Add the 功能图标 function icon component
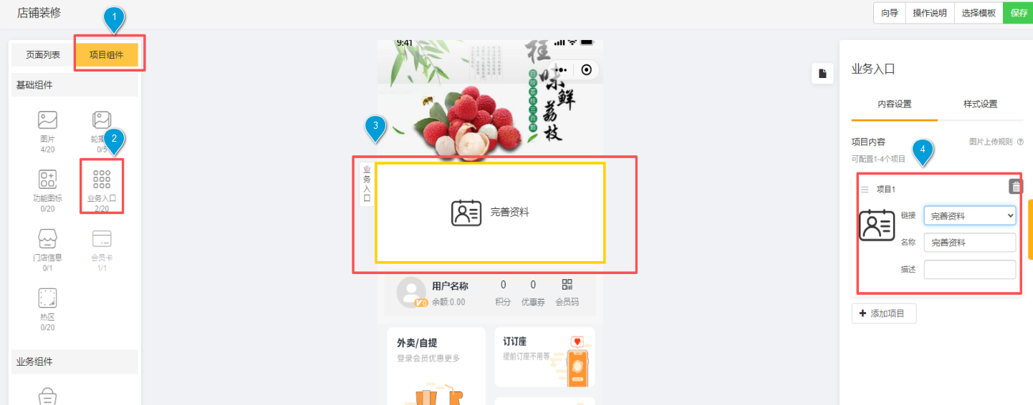 coord(47,179)
